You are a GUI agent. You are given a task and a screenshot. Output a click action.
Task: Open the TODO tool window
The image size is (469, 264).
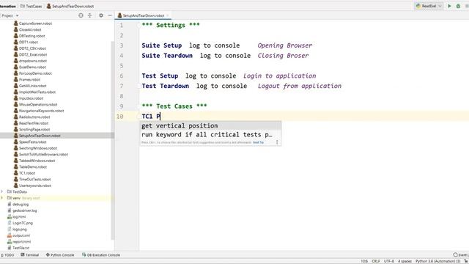coord(7,255)
